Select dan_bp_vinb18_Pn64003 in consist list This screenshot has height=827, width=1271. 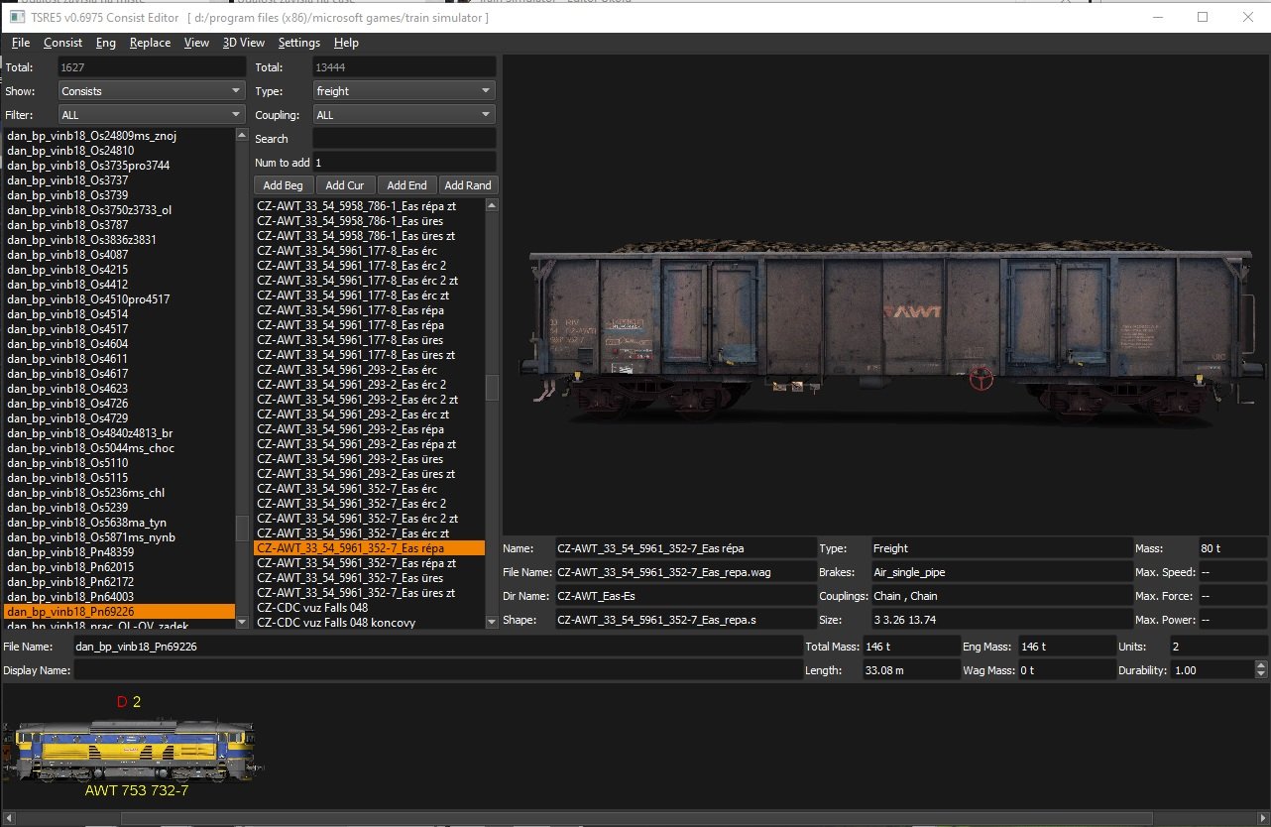click(70, 597)
